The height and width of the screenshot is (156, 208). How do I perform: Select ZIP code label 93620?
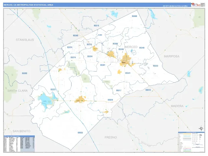(x=110, y=100)
